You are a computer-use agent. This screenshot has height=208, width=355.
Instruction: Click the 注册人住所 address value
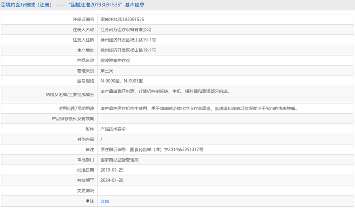tap(128, 40)
